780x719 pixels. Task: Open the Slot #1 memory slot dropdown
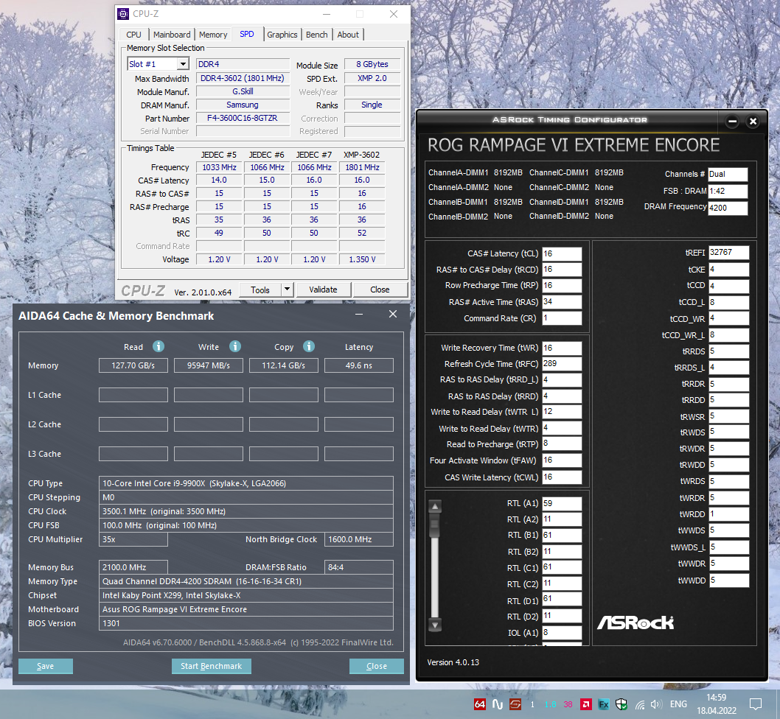pyautogui.click(x=183, y=63)
